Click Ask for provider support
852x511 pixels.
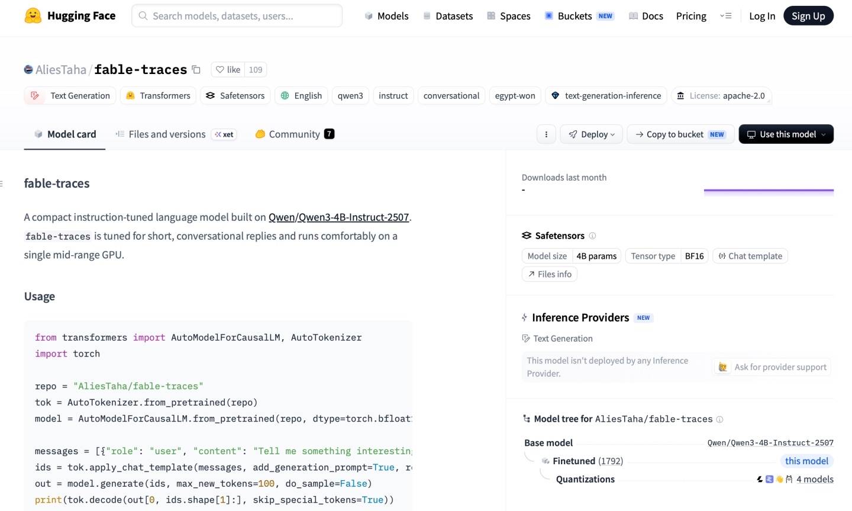(773, 367)
